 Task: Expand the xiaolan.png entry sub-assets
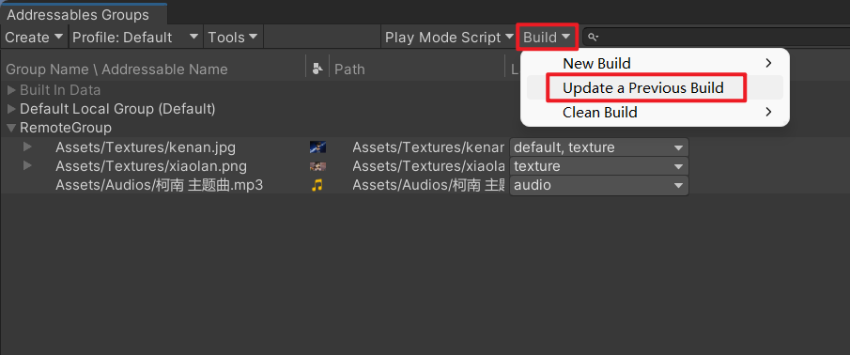(27, 166)
